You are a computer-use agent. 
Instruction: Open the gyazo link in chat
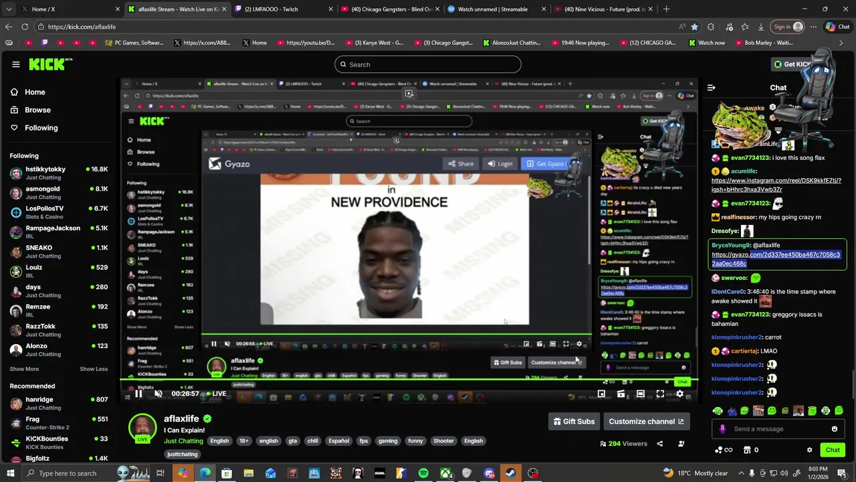click(776, 259)
